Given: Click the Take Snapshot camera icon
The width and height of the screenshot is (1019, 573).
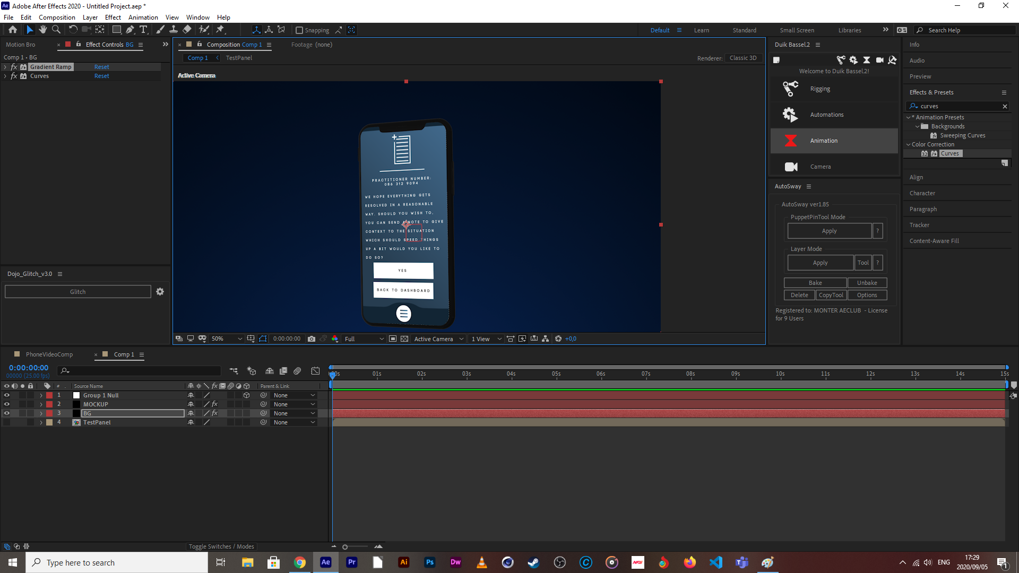Looking at the screenshot, I should (x=312, y=338).
